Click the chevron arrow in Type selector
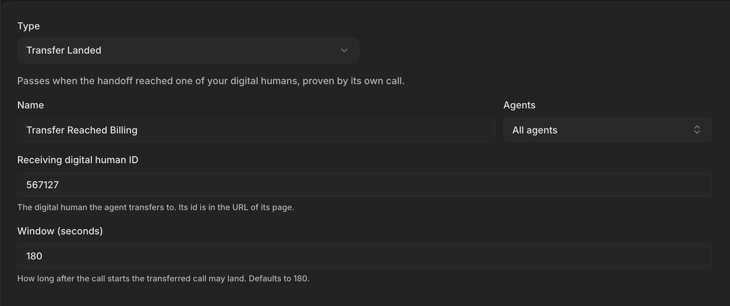730x306 pixels. [344, 50]
